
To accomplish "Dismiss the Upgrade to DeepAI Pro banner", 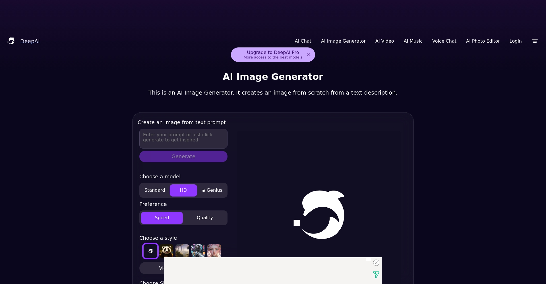I will coord(309,55).
